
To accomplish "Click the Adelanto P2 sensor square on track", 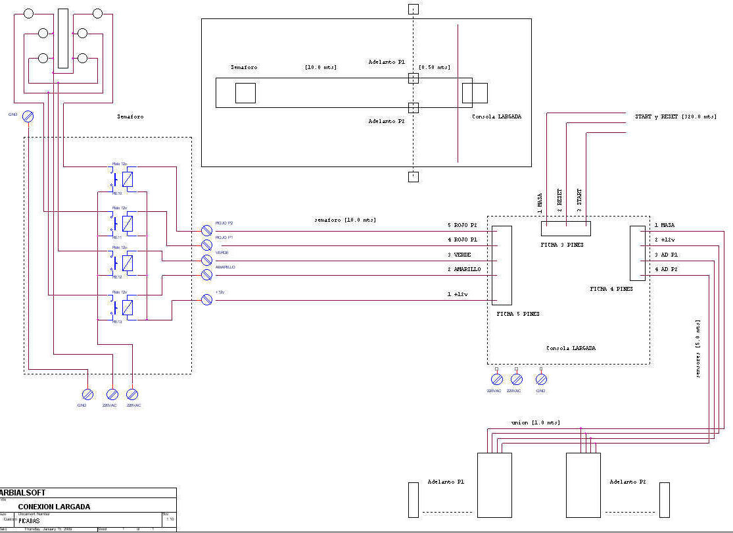I will (413, 108).
